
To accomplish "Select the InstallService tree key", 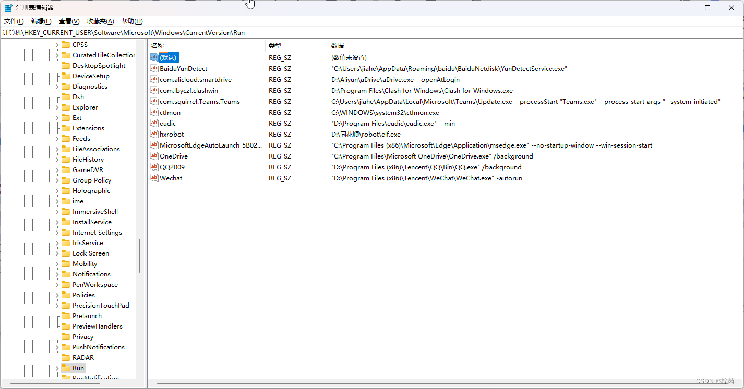I will pyautogui.click(x=92, y=222).
